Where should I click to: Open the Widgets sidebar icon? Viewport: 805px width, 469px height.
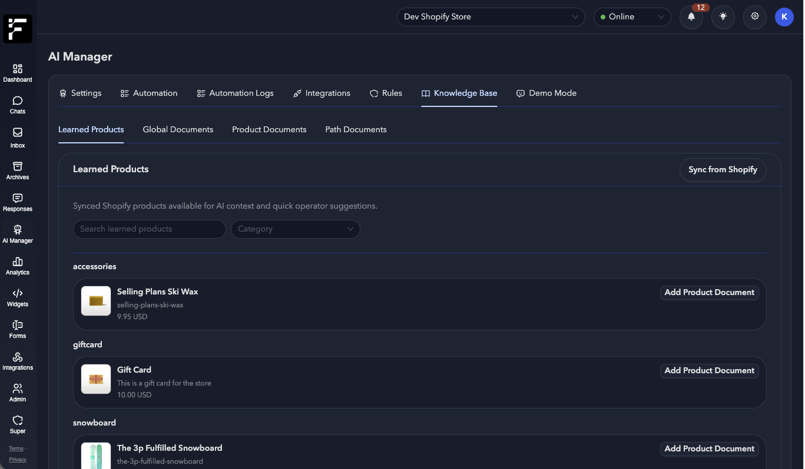[x=17, y=297]
